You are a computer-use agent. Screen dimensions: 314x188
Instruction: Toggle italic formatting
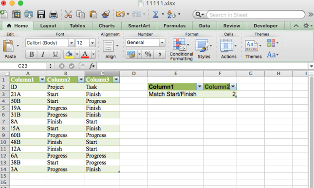click(43, 55)
